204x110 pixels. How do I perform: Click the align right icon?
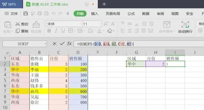pos(137,31)
